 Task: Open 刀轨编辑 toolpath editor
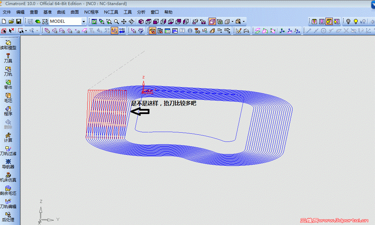coord(8,204)
